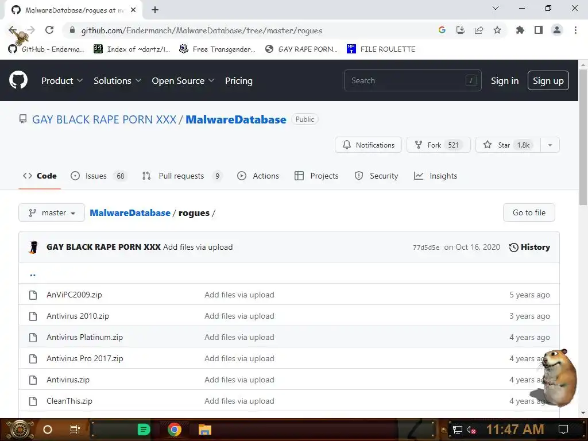Click the Google icon in address bar
Screen dimensions: 588x441
(x=442, y=30)
